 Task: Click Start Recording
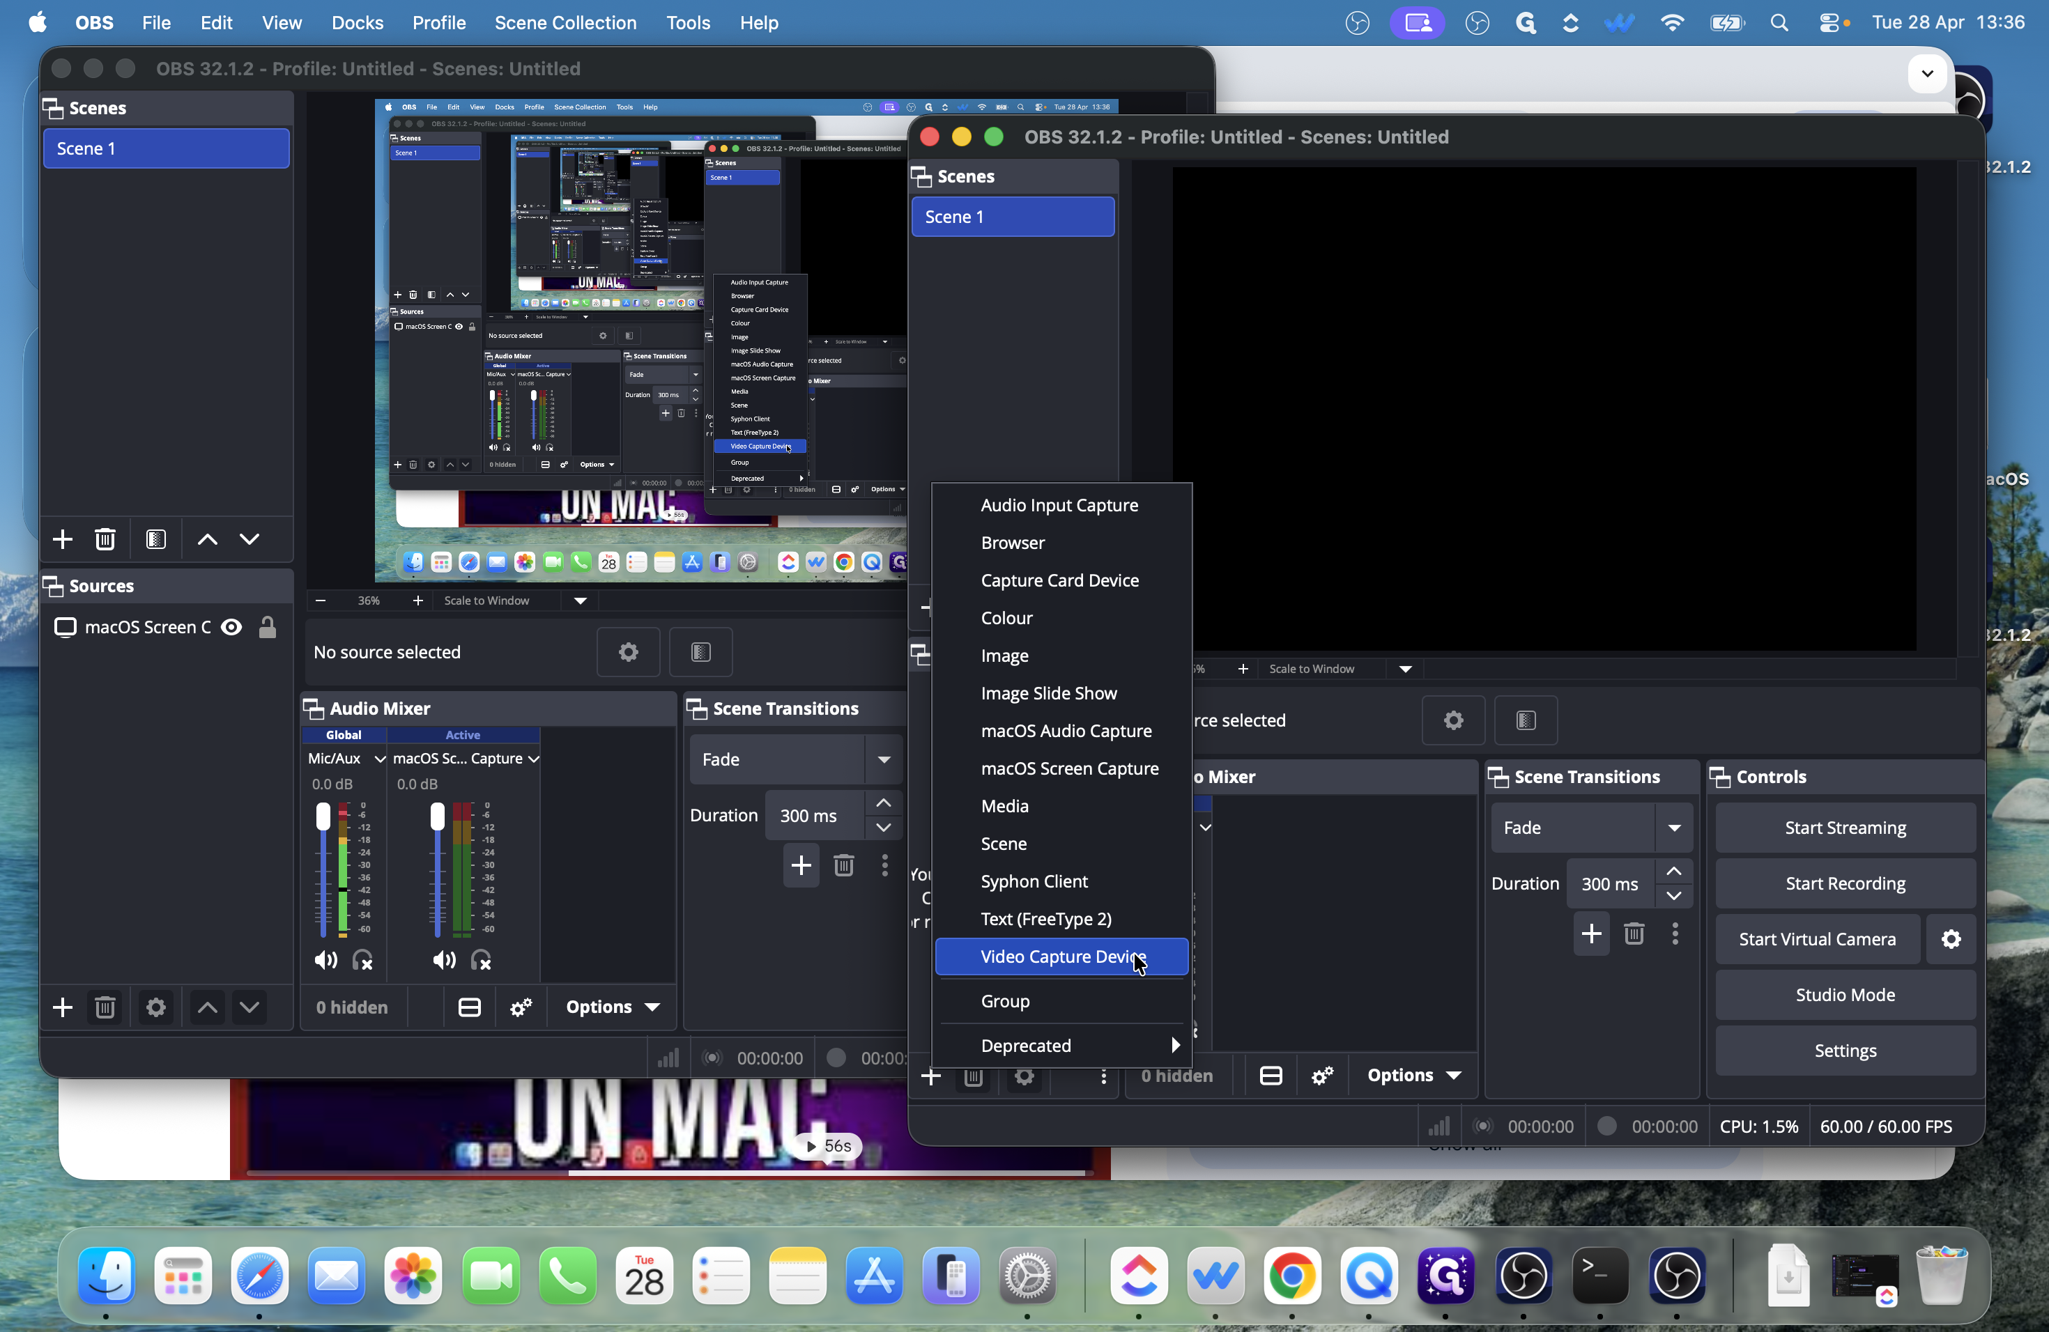coord(1845,883)
